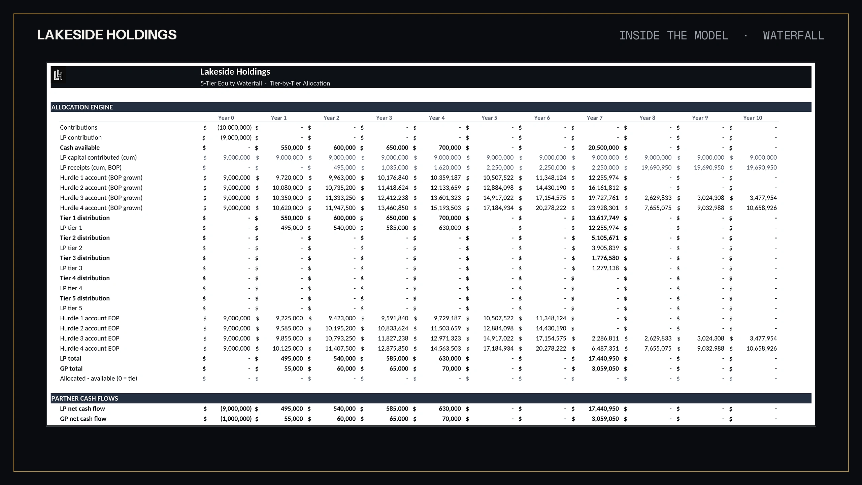
Task: Click the 6,487,351 Hurdle 4 EOP value
Action: pyautogui.click(x=605, y=349)
